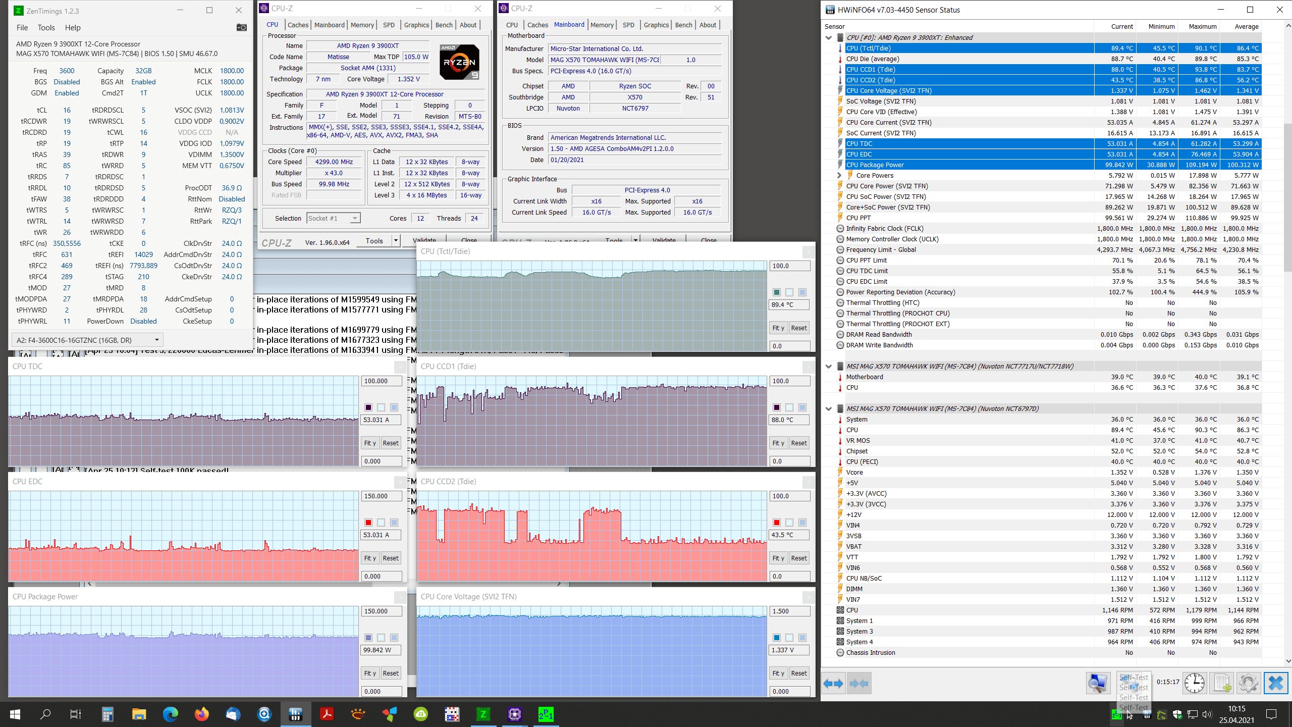Screen dimensions: 1292x727
Task: Open Graphics tab in right CPU-Z window
Action: (656, 25)
